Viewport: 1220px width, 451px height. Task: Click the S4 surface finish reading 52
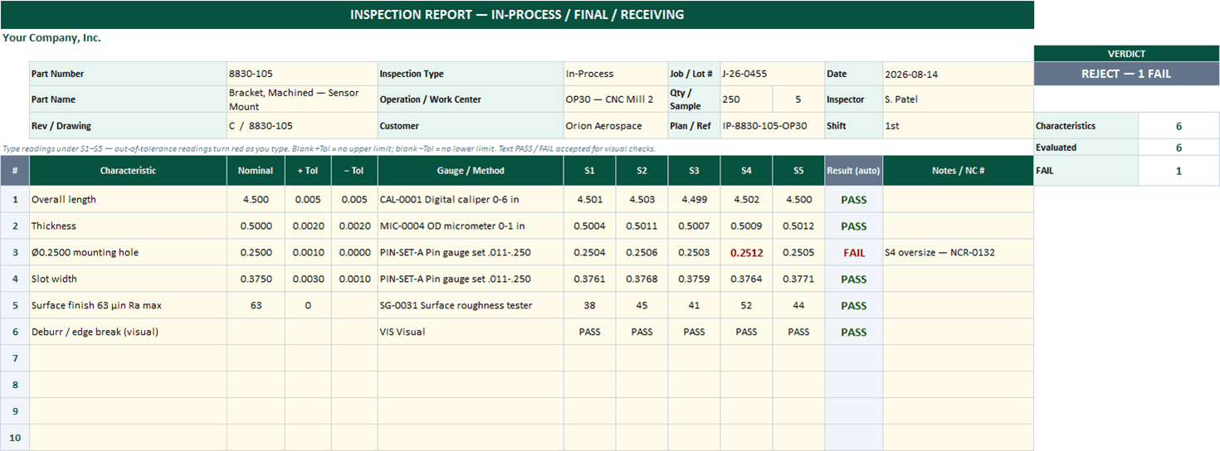click(746, 306)
